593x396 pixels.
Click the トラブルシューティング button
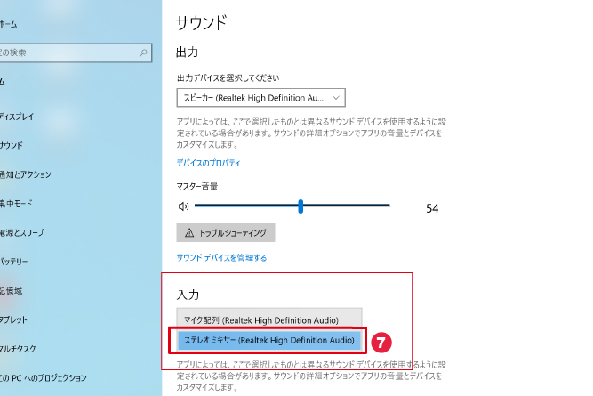click(226, 232)
